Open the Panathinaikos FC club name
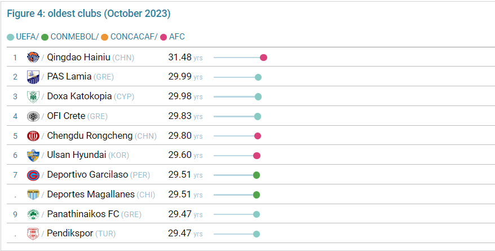The image size is (495, 251). [82, 214]
